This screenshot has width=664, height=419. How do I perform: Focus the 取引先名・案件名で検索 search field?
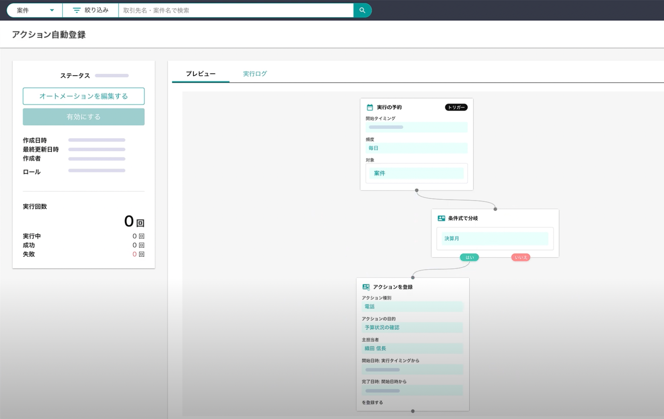coord(236,10)
